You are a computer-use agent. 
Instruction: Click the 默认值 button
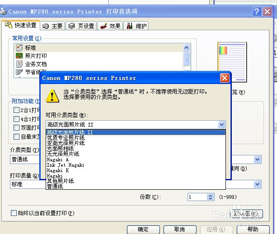(246, 214)
